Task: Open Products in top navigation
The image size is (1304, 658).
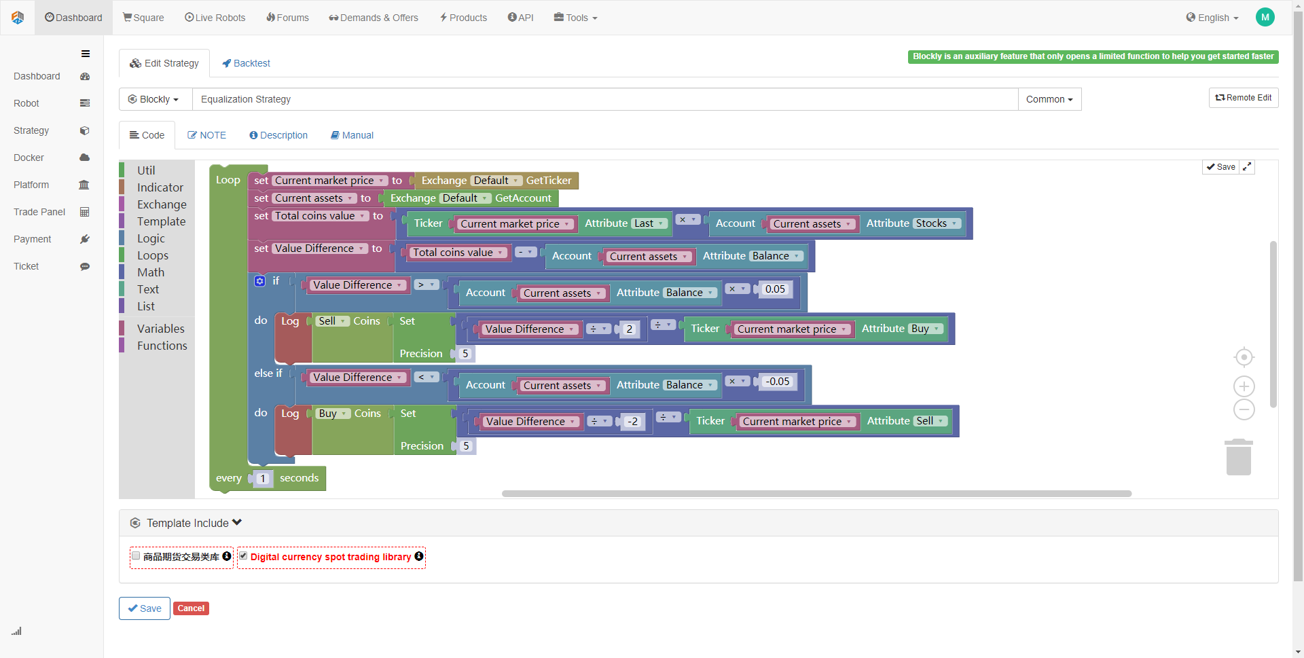Action: [x=463, y=18]
